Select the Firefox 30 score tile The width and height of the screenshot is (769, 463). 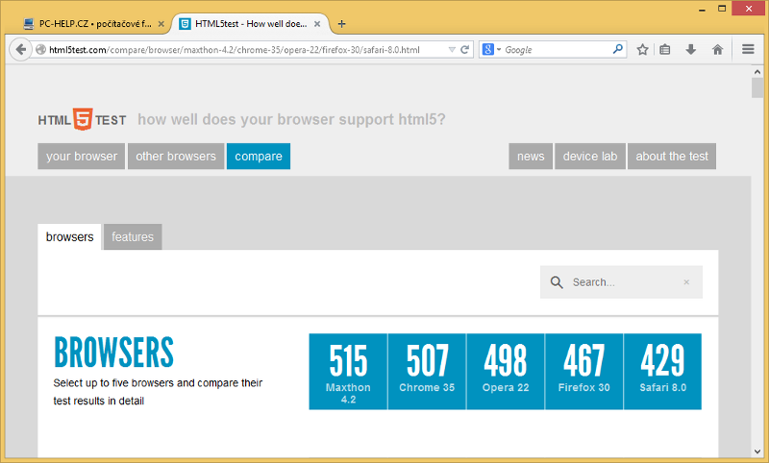coord(584,372)
